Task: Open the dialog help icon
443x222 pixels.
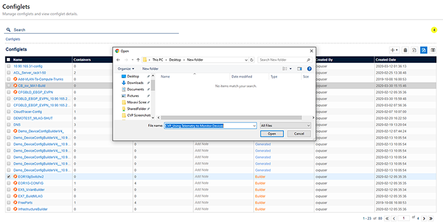Action: (309, 69)
